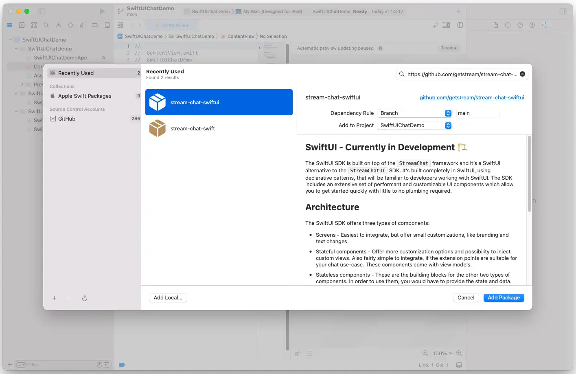This screenshot has width=576, height=374.
Task: Collapse SwiftUIChatDemo project root
Action: pyautogui.click(x=10, y=40)
